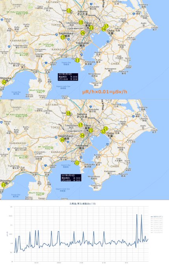Click Mount Amagi landmark icon on bottom map

tap(43, 194)
